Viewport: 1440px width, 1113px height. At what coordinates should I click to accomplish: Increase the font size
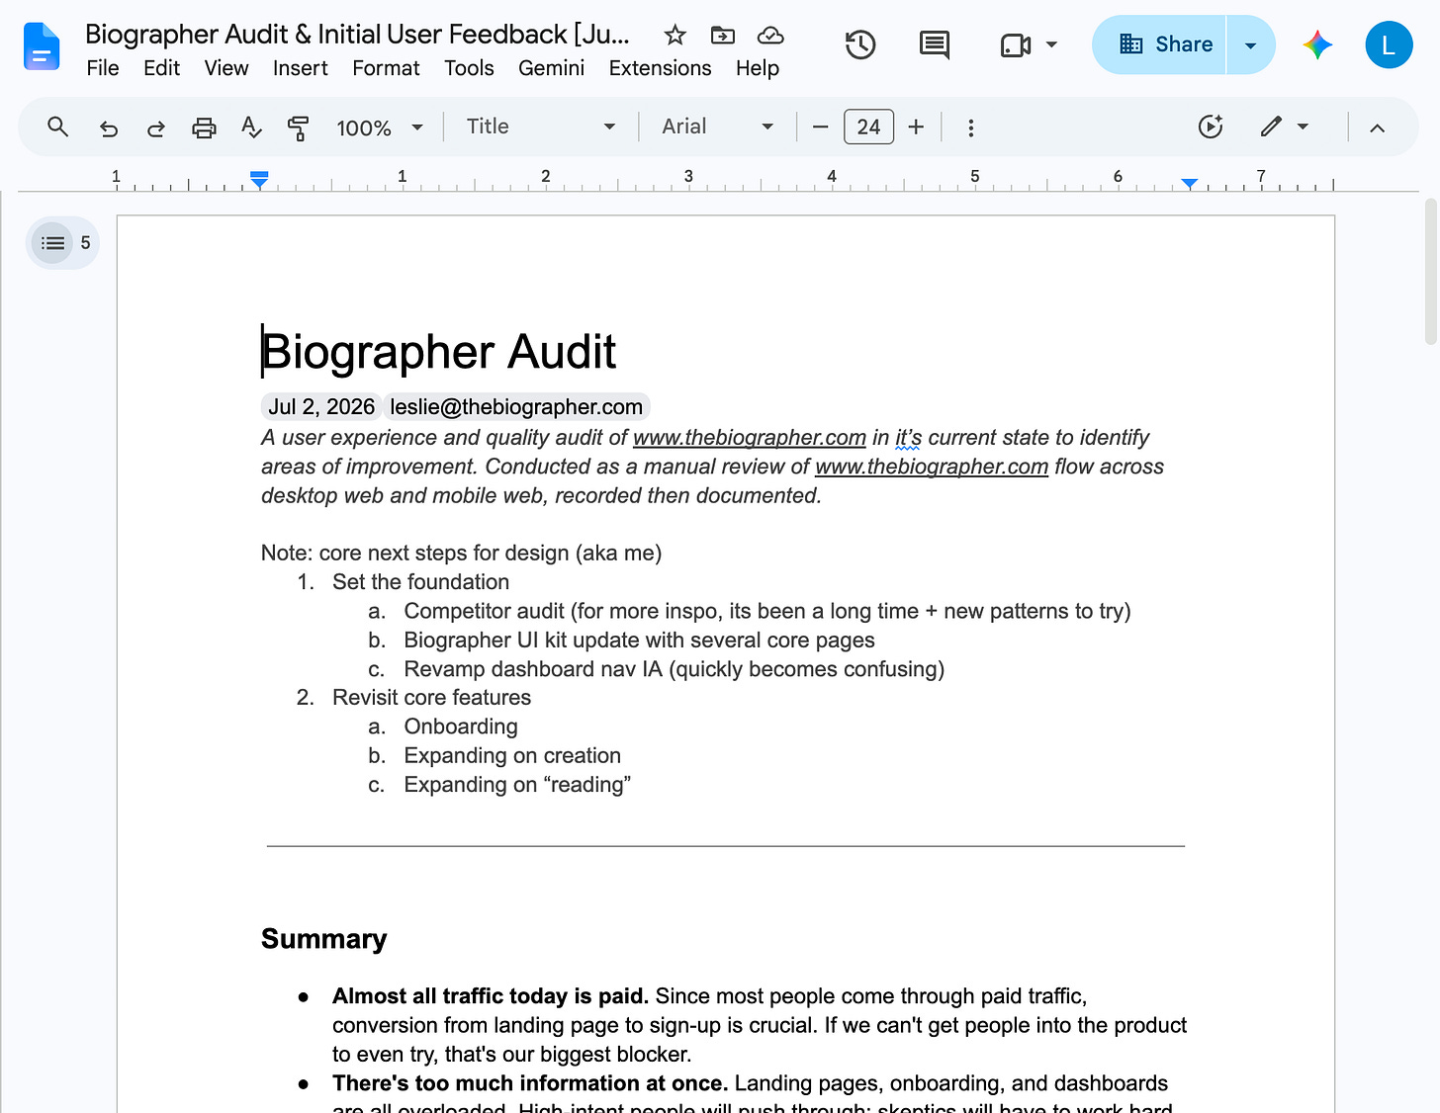916,128
